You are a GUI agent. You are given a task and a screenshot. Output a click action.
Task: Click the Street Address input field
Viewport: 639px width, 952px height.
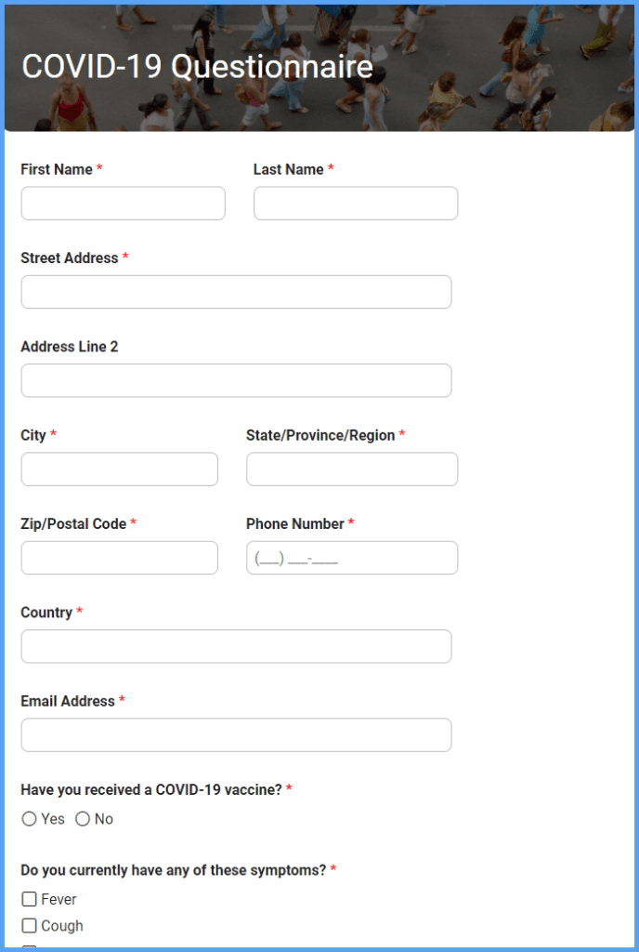pos(236,291)
